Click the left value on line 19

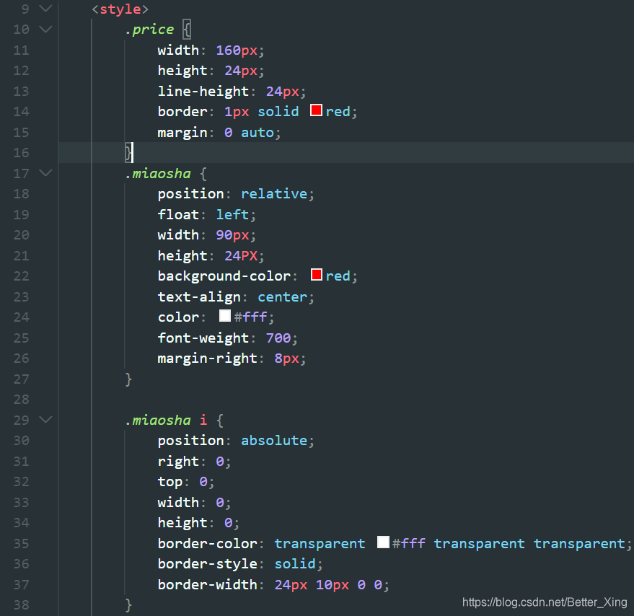click(x=232, y=215)
